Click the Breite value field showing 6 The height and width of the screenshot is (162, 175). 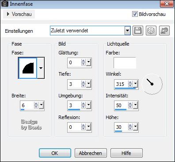click(x=27, y=105)
